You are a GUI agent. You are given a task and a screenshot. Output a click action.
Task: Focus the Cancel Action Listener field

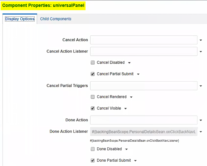pos(144,51)
